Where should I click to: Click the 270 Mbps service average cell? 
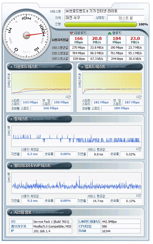(79, 48)
